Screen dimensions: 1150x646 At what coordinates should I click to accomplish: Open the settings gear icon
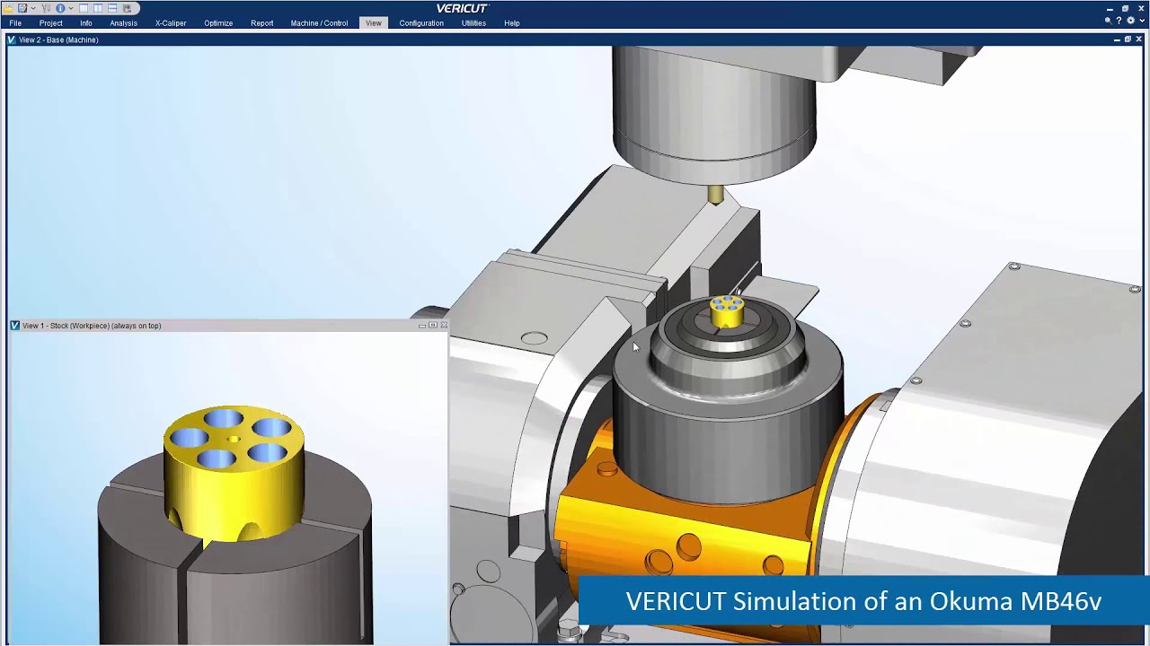click(x=1131, y=21)
